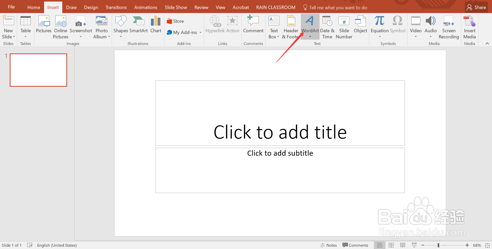Open the Office Store
This screenshot has height=249, width=492.
point(175,21)
